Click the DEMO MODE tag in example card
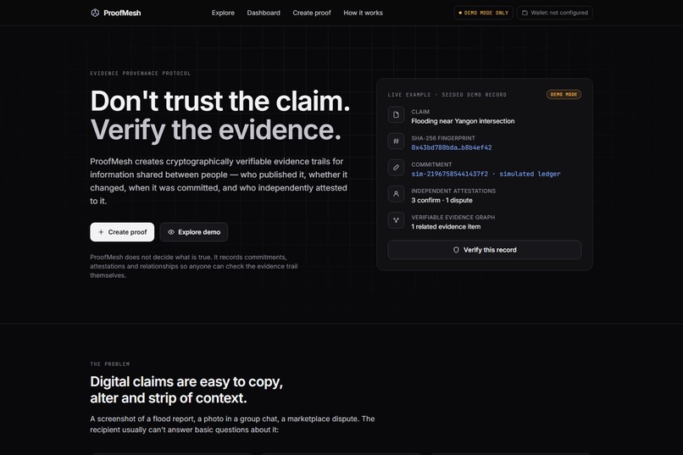Image resolution: width=683 pixels, height=455 pixels. (564, 95)
